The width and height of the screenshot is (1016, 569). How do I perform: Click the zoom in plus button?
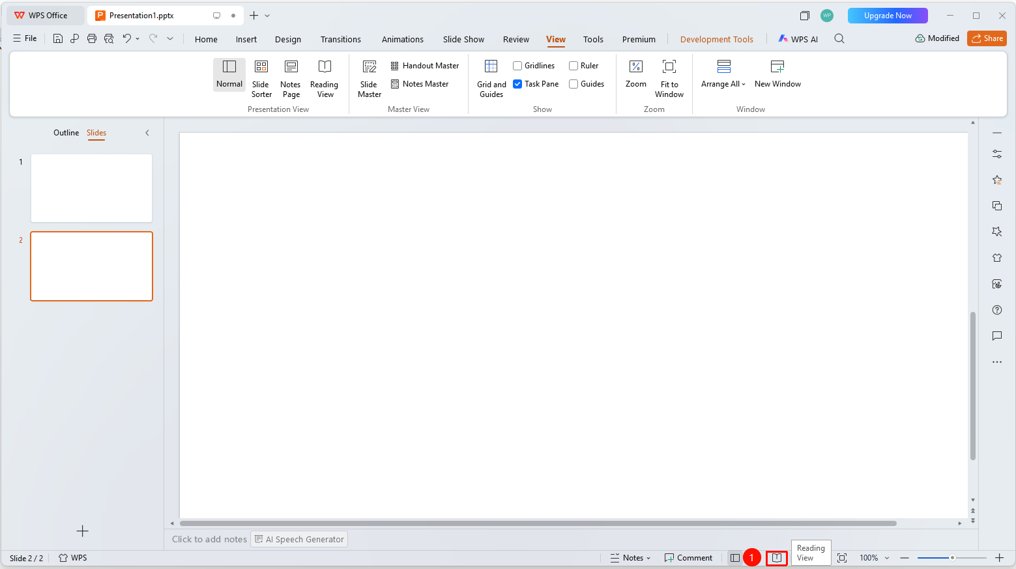point(1000,558)
